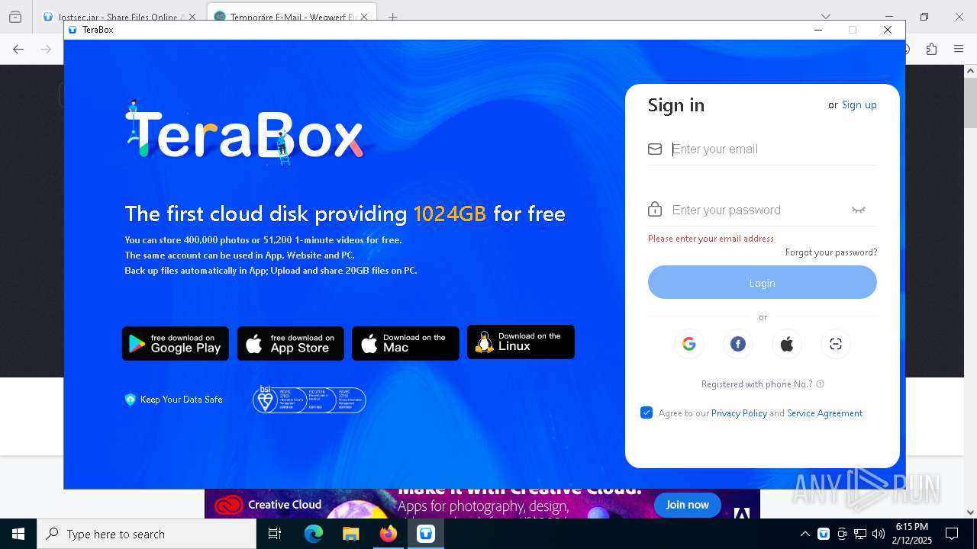977x549 pixels.
Task: Sign in with Google icon
Action: pyautogui.click(x=688, y=344)
